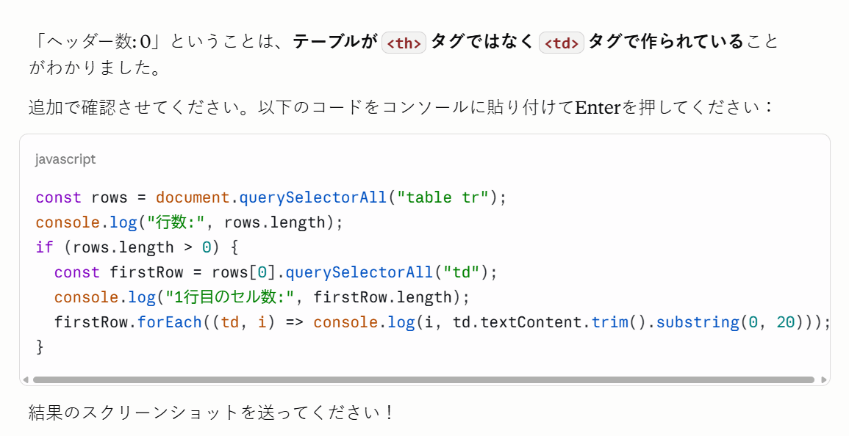Click the bold text "タグで作られている"

[x=666, y=42]
